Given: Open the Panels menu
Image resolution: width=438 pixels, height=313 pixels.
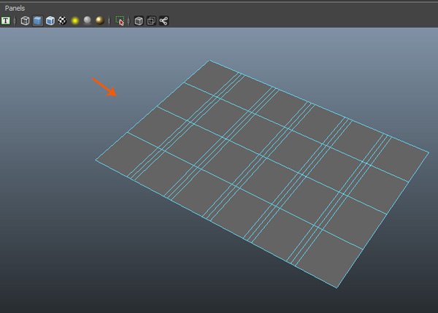Looking at the screenshot, I should click(15, 8).
